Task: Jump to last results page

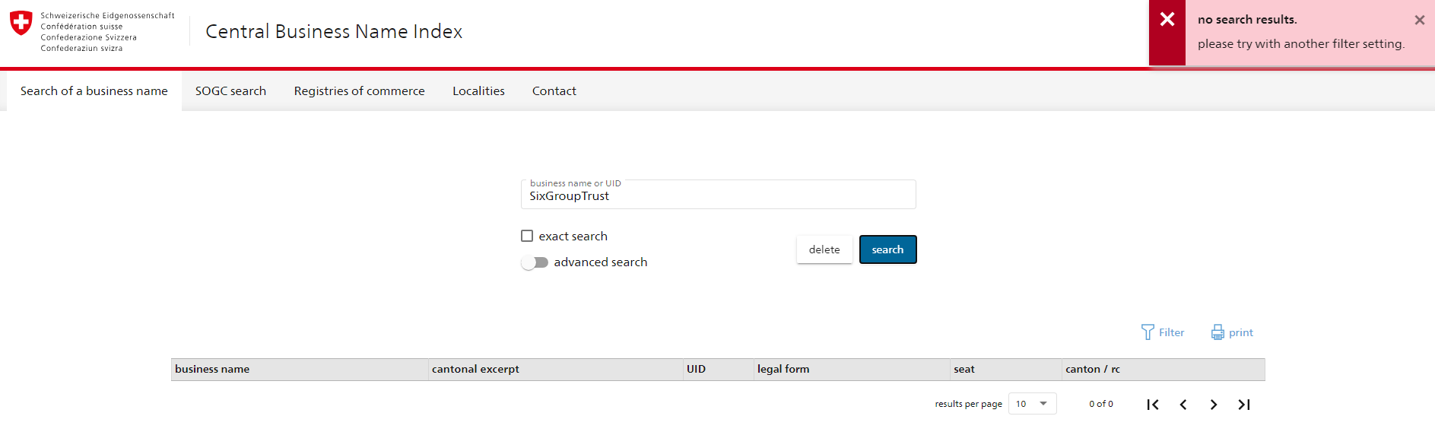Action: [1244, 405]
